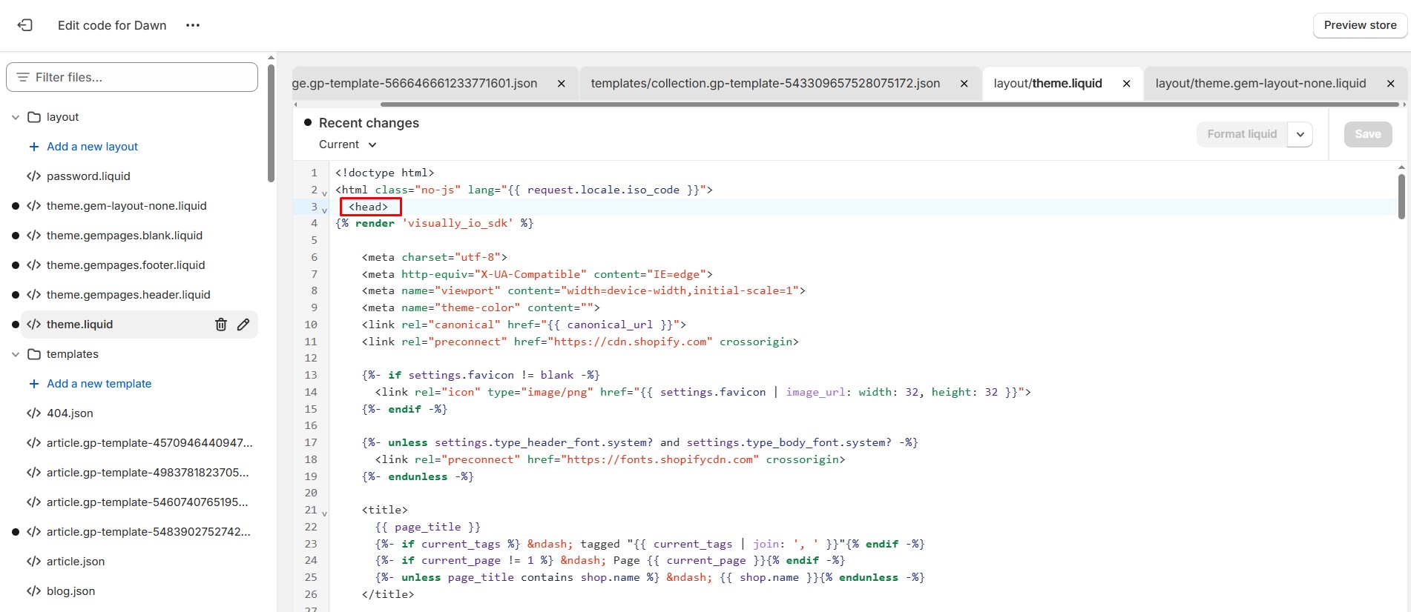Click code icon beside password.liquid
Screen dimensions: 1411x612
(x=33, y=176)
